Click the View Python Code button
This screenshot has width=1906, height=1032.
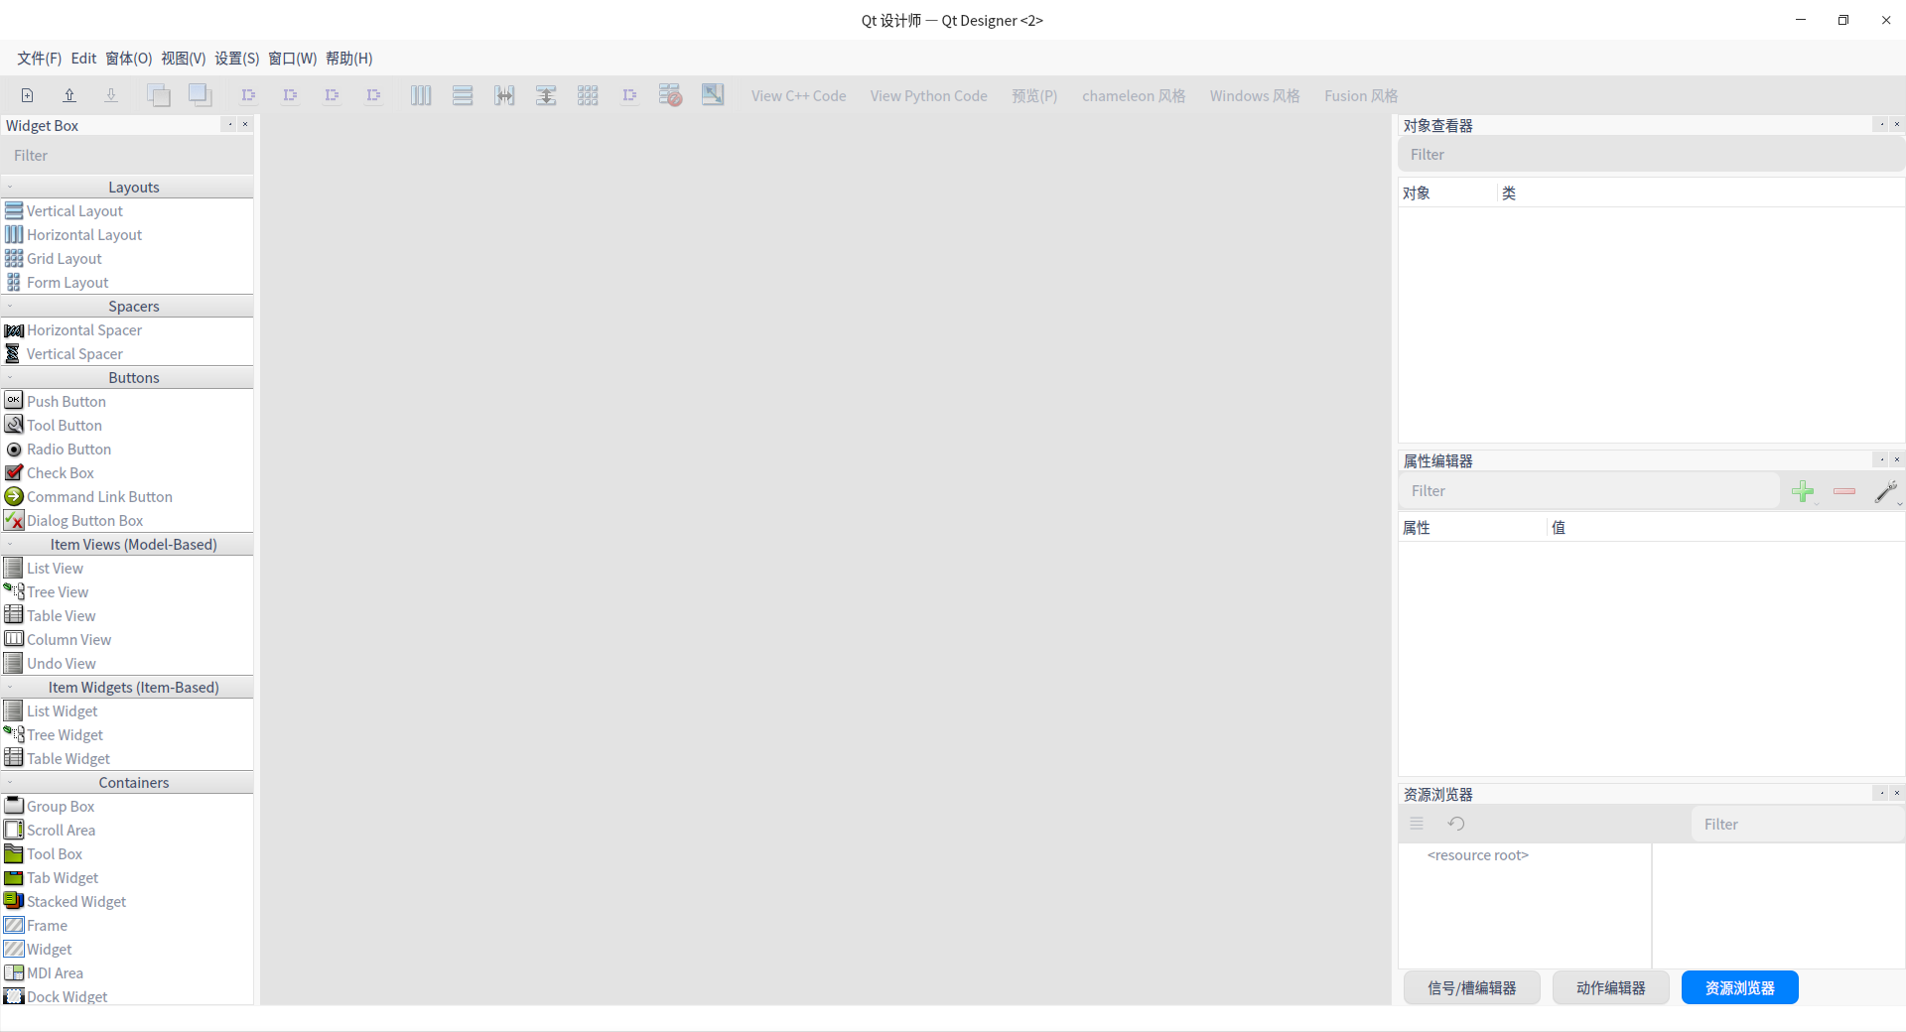(928, 95)
